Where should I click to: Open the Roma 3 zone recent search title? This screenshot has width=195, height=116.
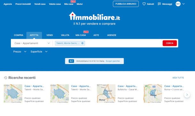[174, 86]
